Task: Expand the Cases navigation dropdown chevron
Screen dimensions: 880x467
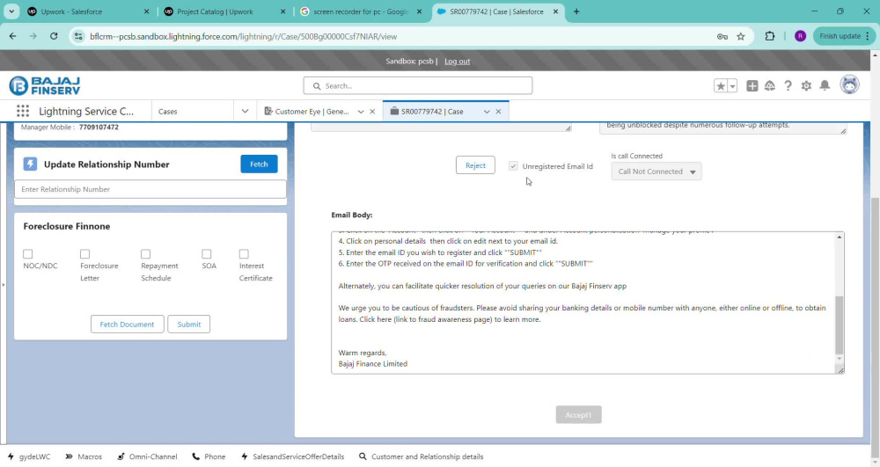Action: tap(245, 111)
